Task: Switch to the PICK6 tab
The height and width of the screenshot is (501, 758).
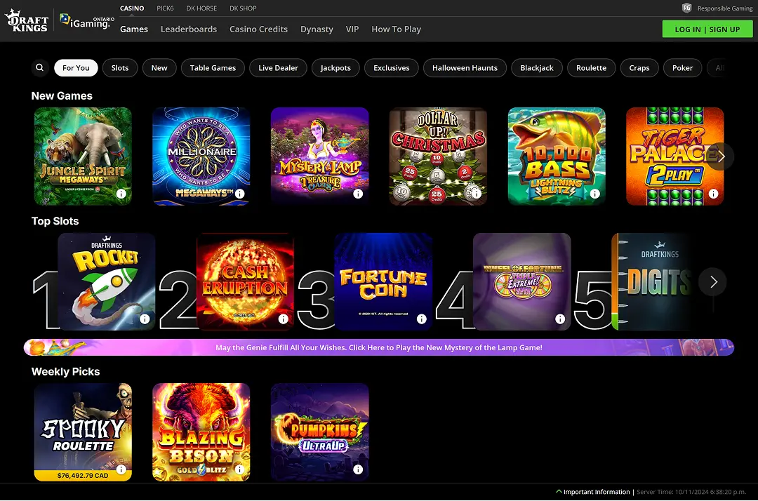Action: click(x=165, y=8)
